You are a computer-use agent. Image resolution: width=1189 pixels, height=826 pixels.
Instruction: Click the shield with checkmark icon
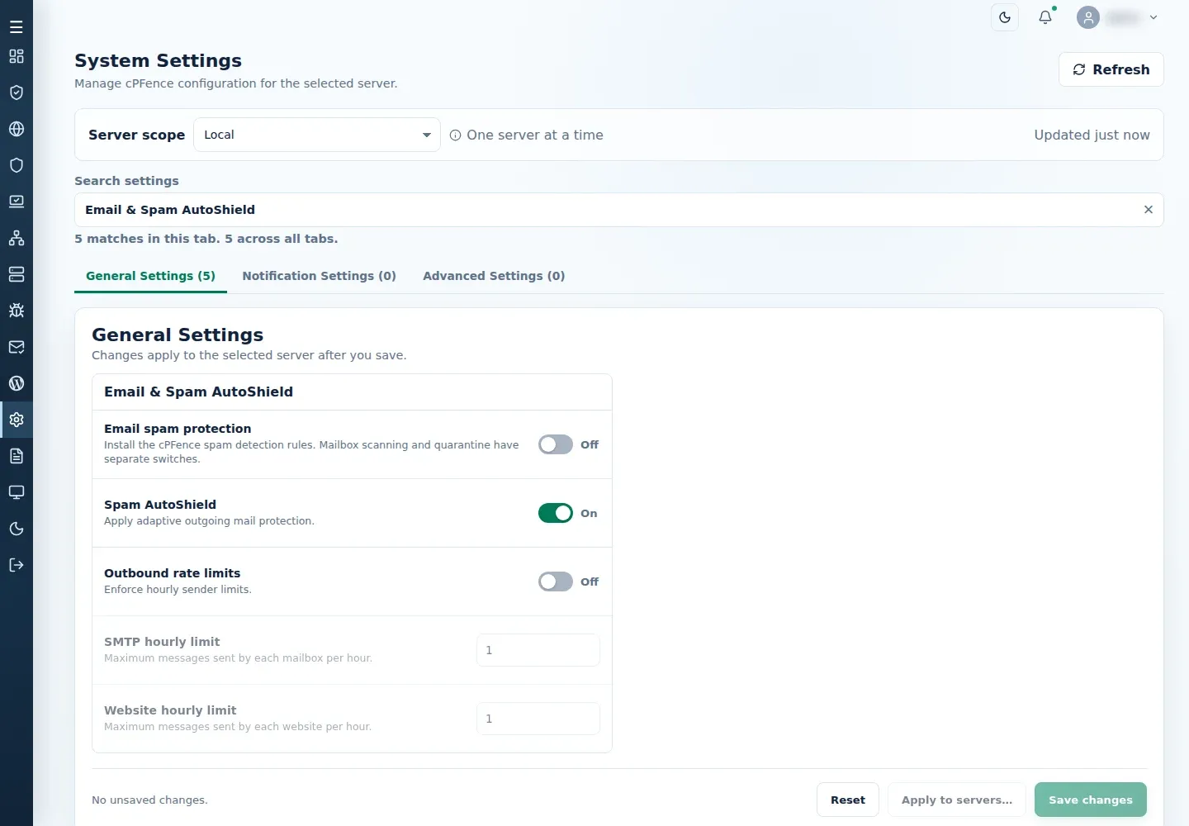[x=17, y=93]
